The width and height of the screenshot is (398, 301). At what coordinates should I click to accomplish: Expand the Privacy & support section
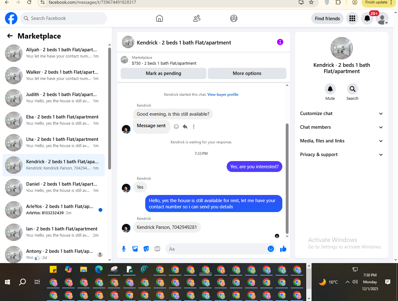341,155
